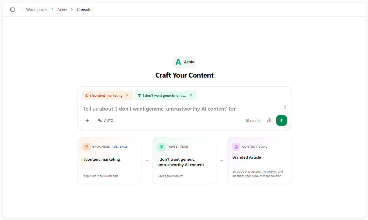Remove the r/content_marketing tag
Screen dimensions: 368x220
127,95
